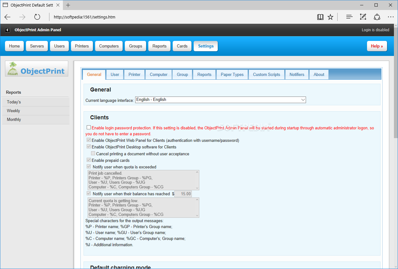
Task: Enable login password protection checkbox
Action: [x=89, y=127]
